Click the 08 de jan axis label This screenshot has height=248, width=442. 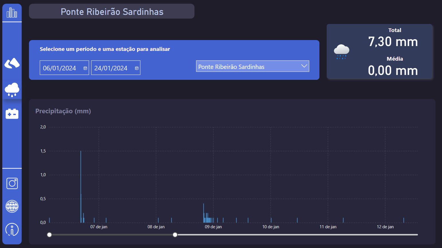(156, 227)
